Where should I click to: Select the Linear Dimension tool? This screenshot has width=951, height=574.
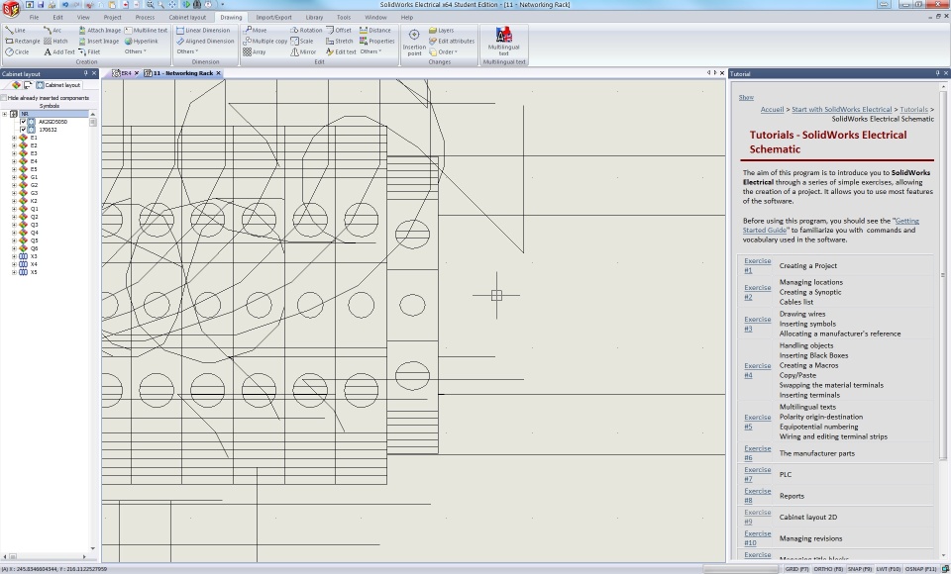coord(203,31)
